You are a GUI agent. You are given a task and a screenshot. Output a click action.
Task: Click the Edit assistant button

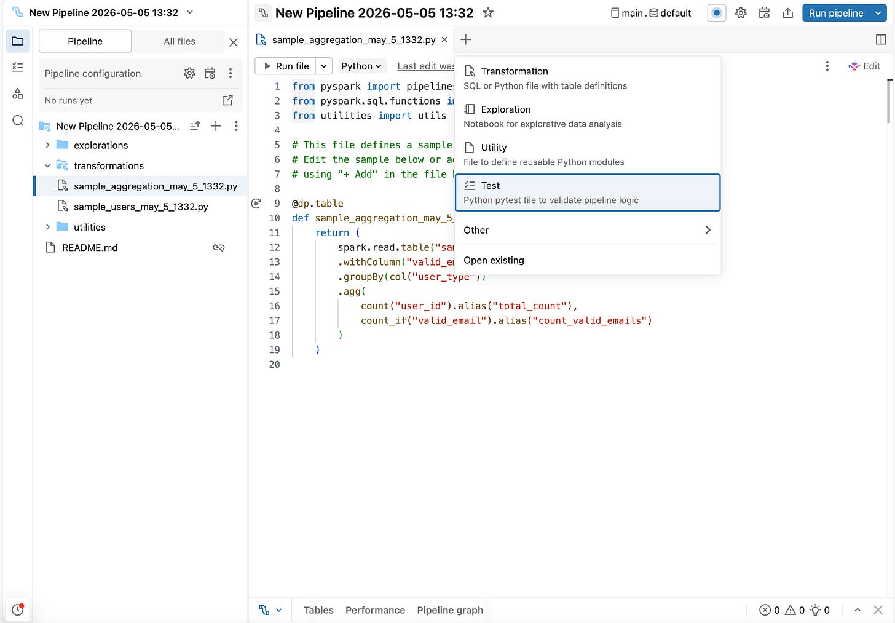click(864, 66)
